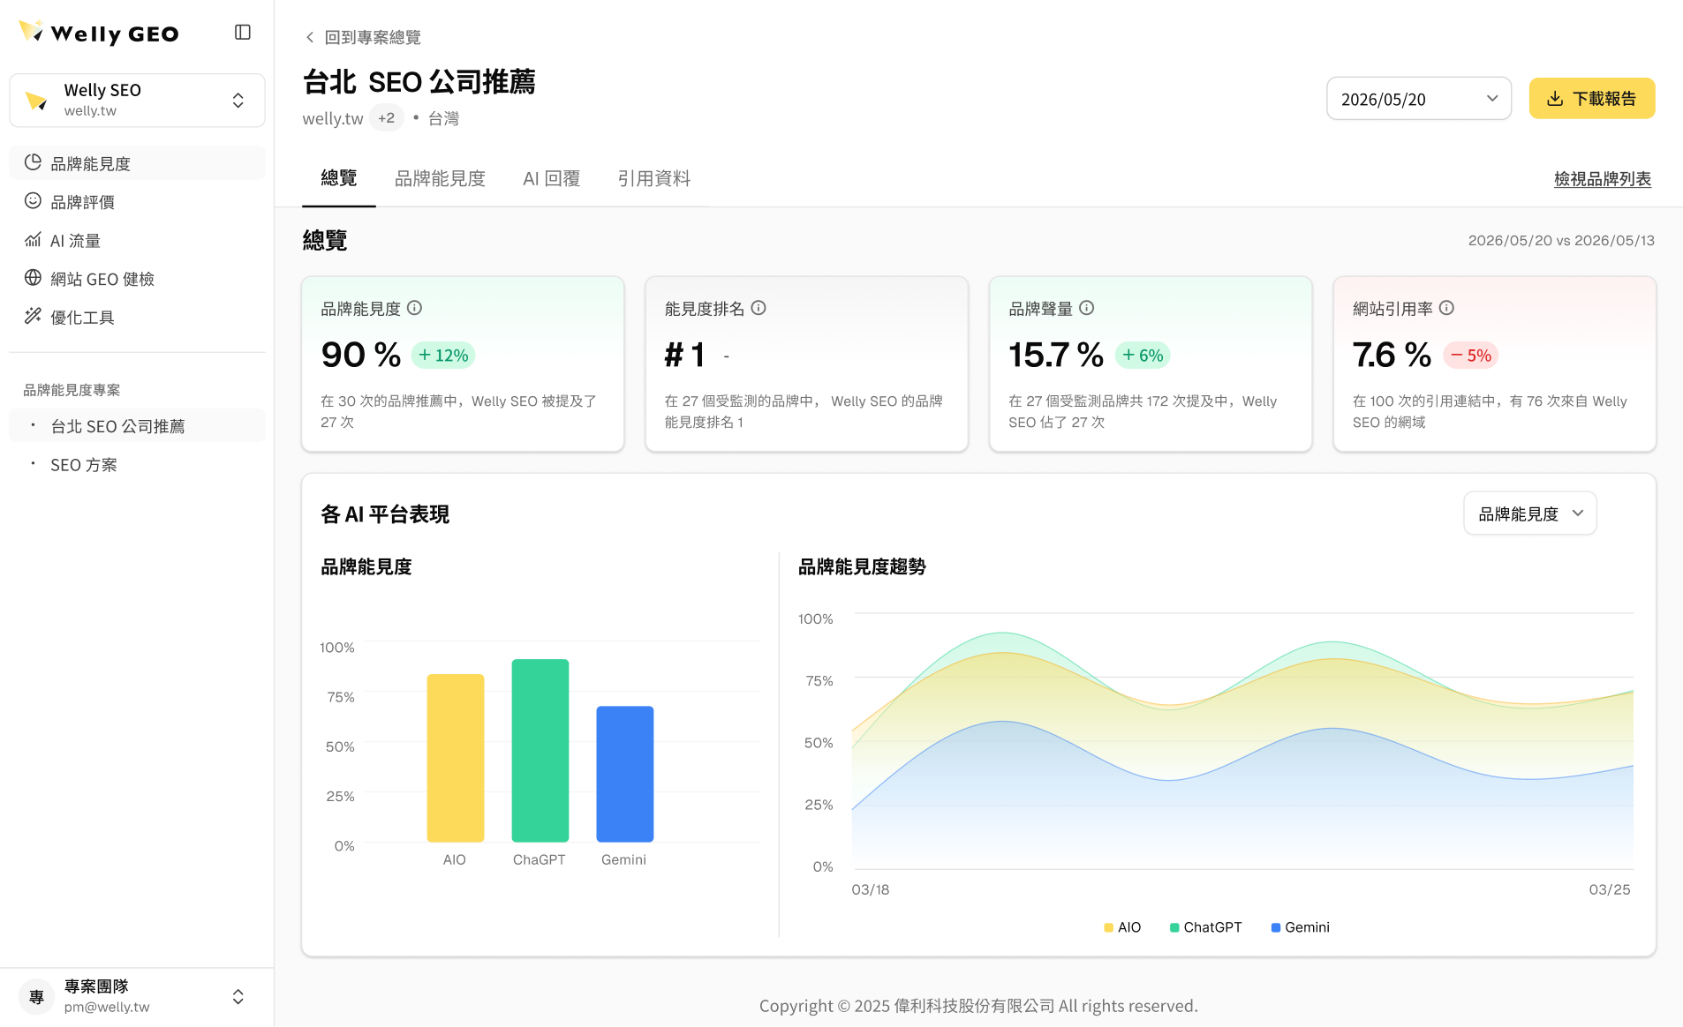Switch to the AI 回覆 tab
Screen dimensions: 1683x1027
pos(551,178)
